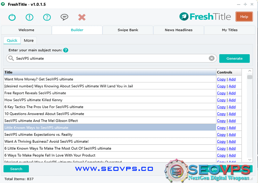Click the teal power icon
This screenshot has width=258, height=183.
(12, 17)
